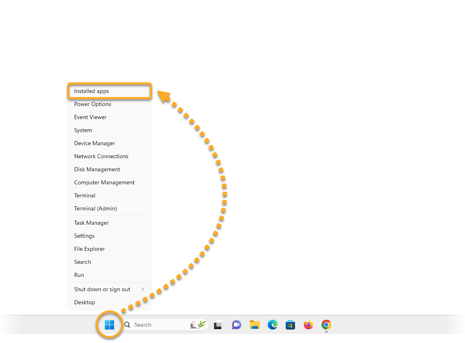Launch the purple Chat app icon
The image size is (465, 343).
[x=236, y=325]
